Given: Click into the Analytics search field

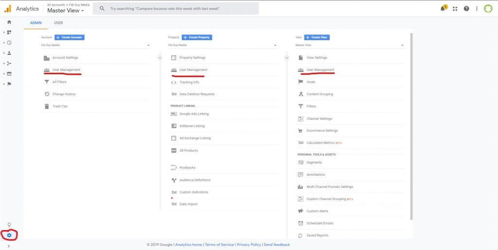Looking at the screenshot, I should 176,9.
